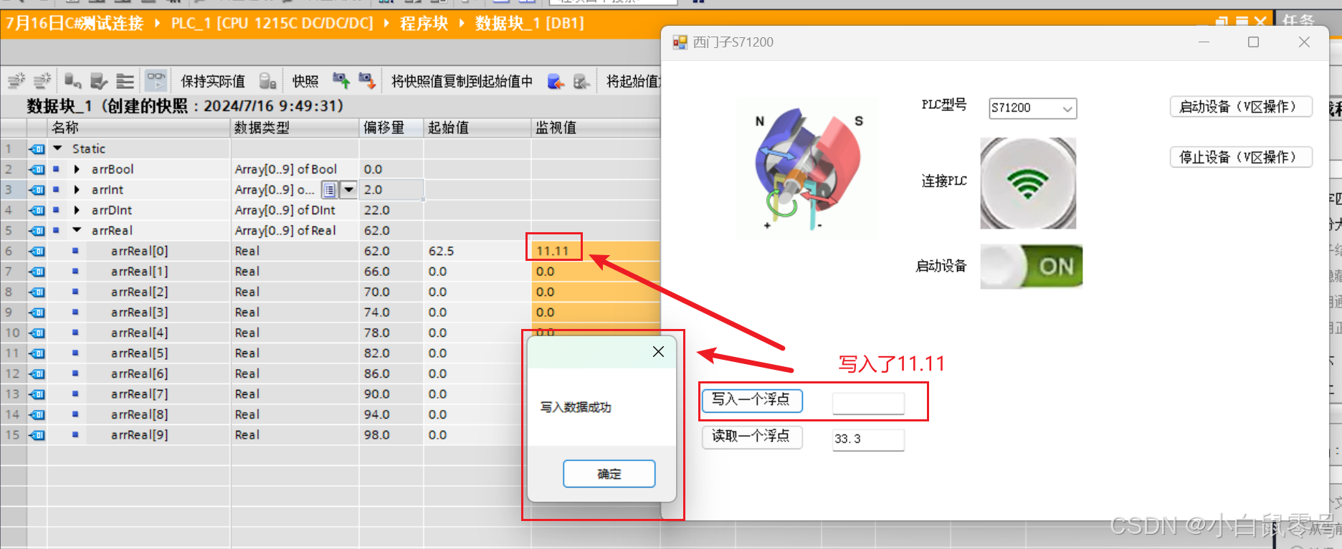The height and width of the screenshot is (549, 1342).
Task: Open the arrInt data type dropdown arrow
Action: pyautogui.click(x=348, y=190)
